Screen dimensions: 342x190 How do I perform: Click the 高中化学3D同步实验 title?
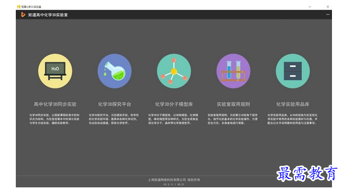(x=55, y=104)
